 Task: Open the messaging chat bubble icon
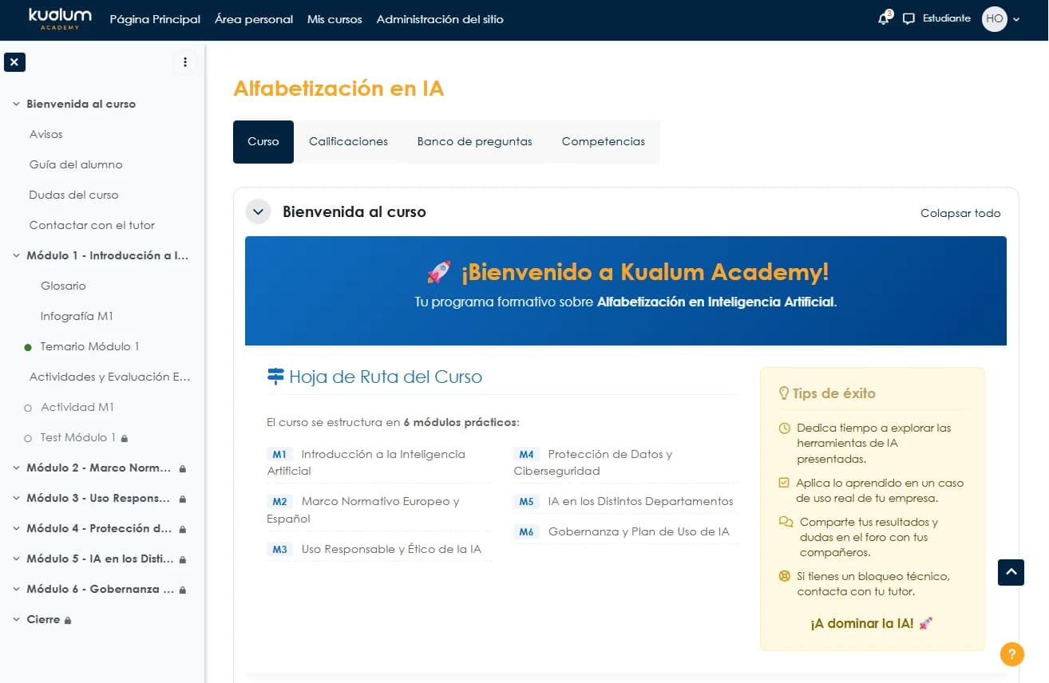click(x=908, y=19)
